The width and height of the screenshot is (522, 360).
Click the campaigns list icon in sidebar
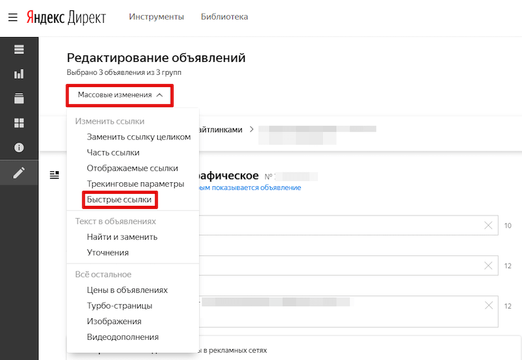19,49
